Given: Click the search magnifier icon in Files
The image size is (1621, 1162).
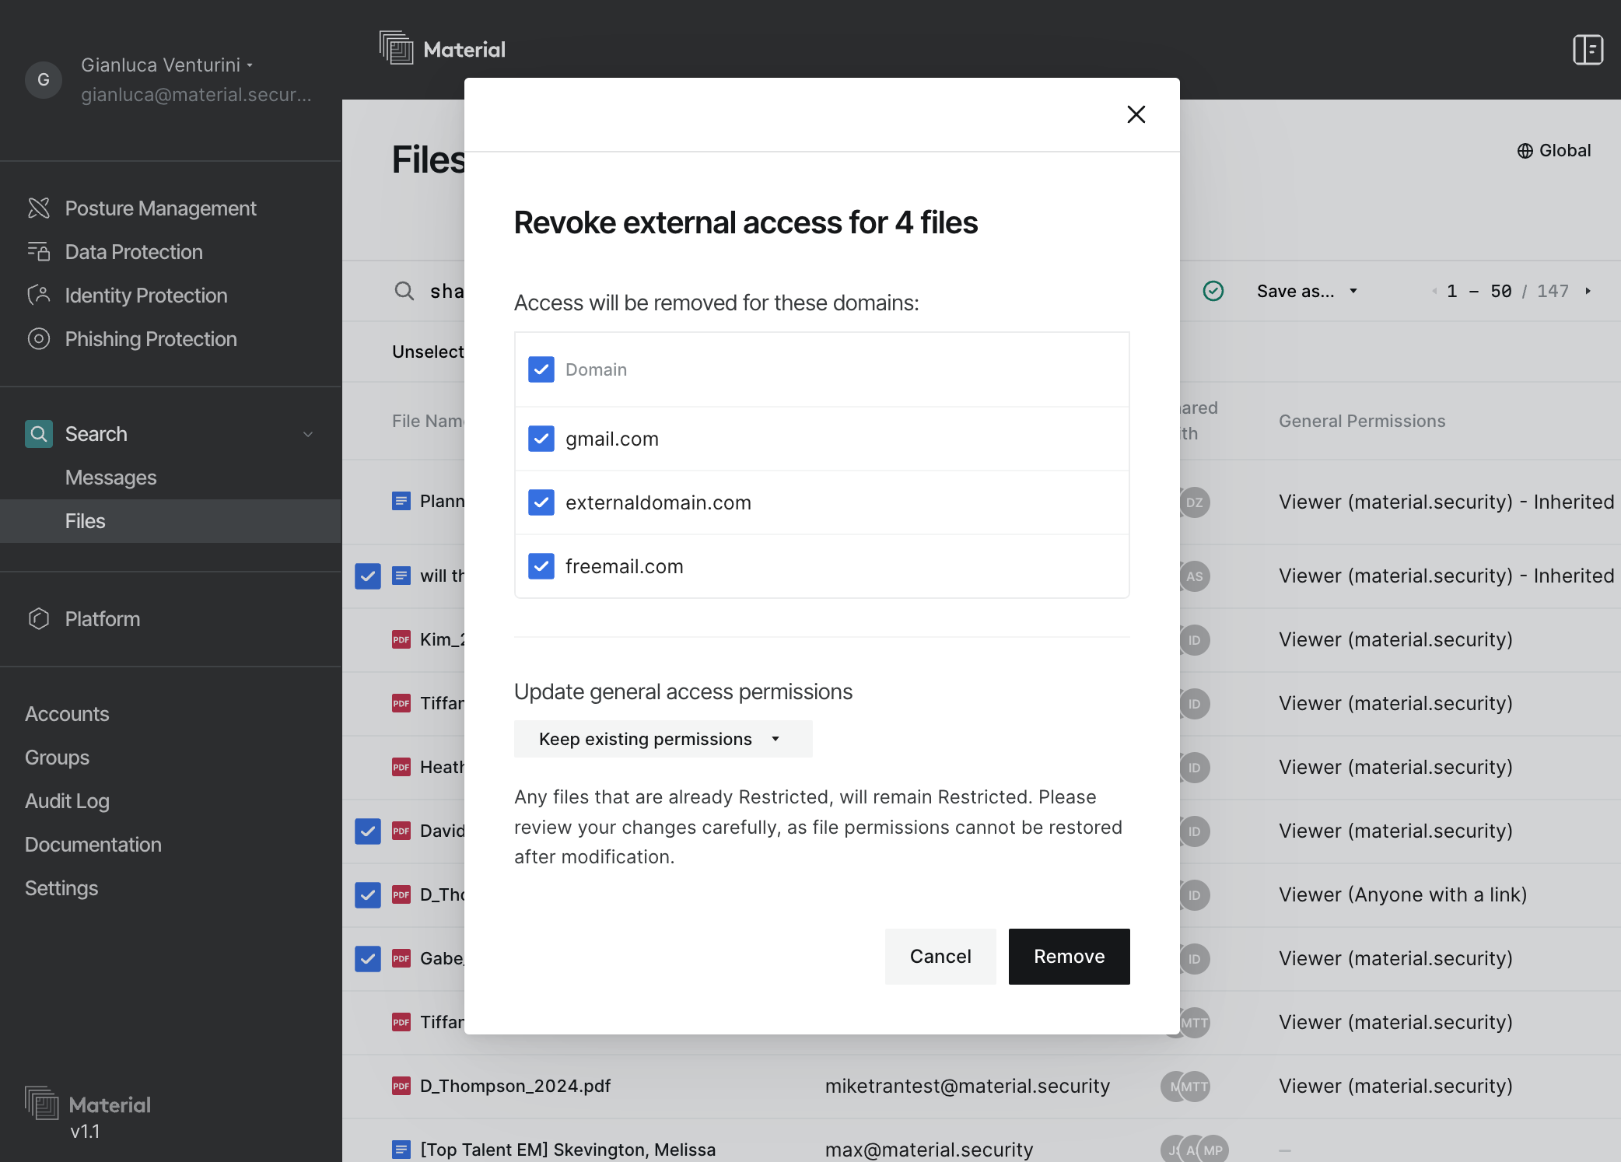Looking at the screenshot, I should (404, 291).
